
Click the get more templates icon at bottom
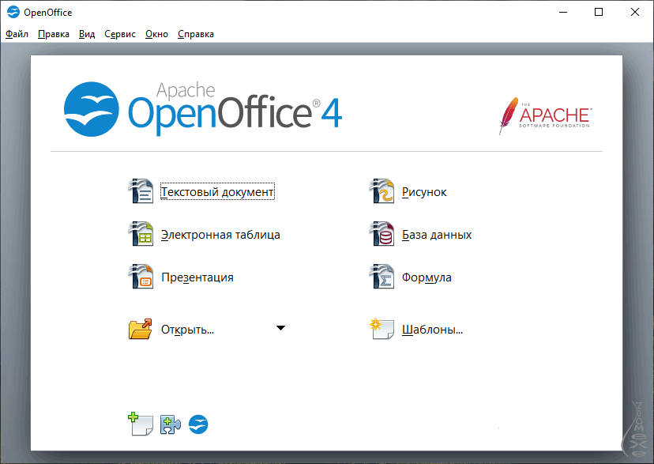[x=141, y=424]
